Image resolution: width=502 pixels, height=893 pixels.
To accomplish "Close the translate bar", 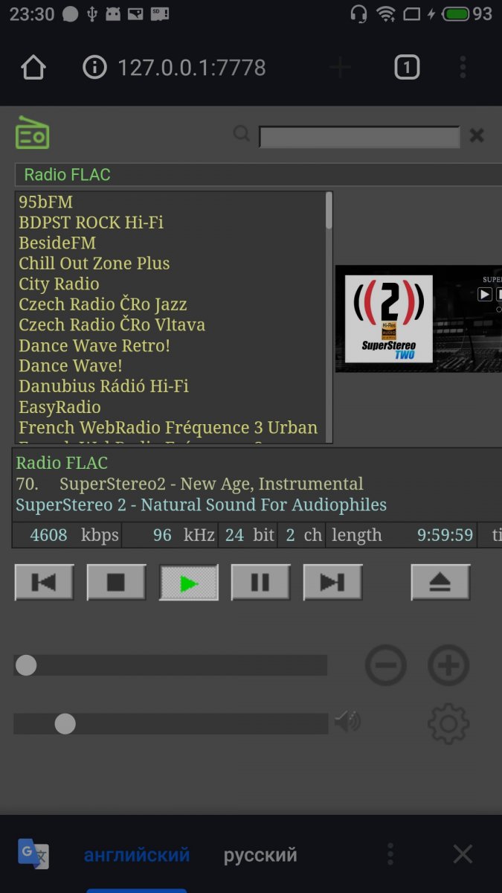I will 463,854.
